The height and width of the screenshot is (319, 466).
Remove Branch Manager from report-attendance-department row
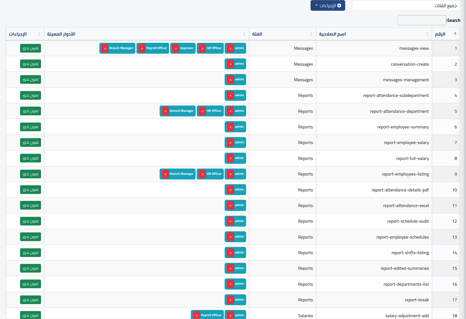coord(165,111)
